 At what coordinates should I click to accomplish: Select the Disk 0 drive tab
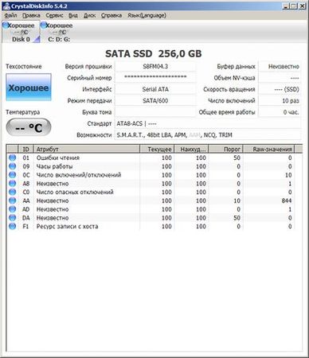pyautogui.click(x=21, y=32)
